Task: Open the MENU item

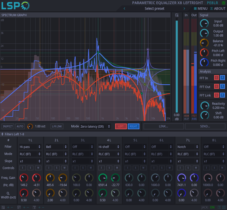Action: click(200, 8)
